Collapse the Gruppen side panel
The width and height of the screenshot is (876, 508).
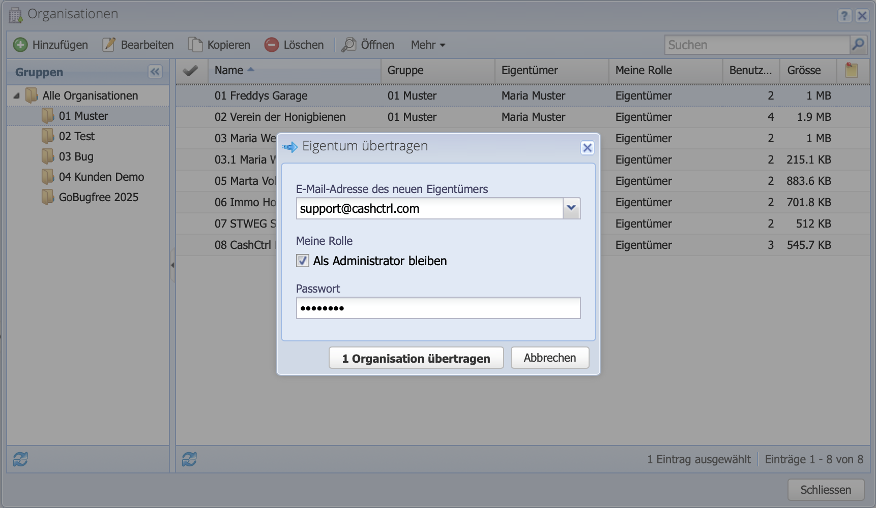pyautogui.click(x=155, y=72)
